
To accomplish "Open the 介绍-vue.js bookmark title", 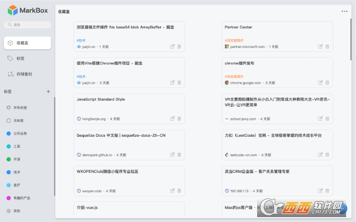I will tap(87, 208).
